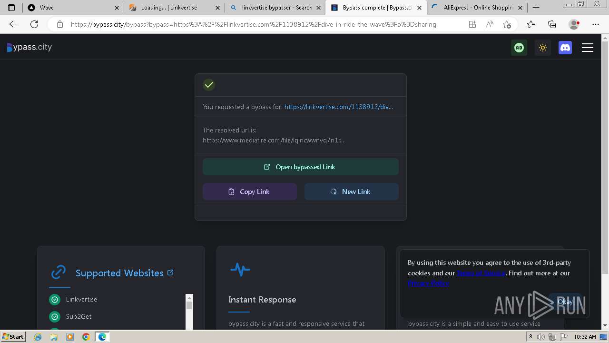Screen dimensions: 609x343
Task: Click the Instant Response pulse icon
Action: [240, 270]
